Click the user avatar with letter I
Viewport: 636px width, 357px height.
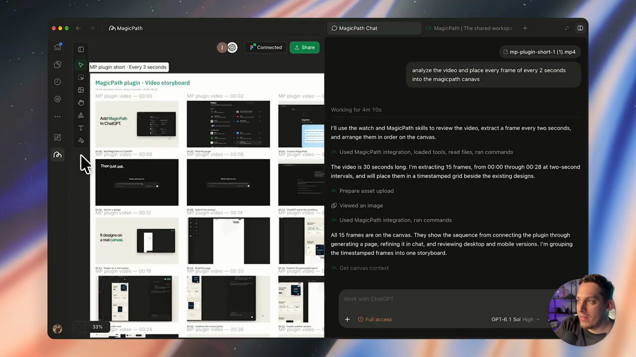pyautogui.click(x=222, y=48)
